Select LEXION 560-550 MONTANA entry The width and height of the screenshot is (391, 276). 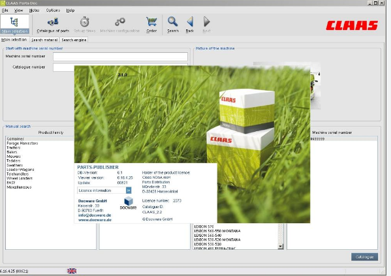(x=217, y=231)
